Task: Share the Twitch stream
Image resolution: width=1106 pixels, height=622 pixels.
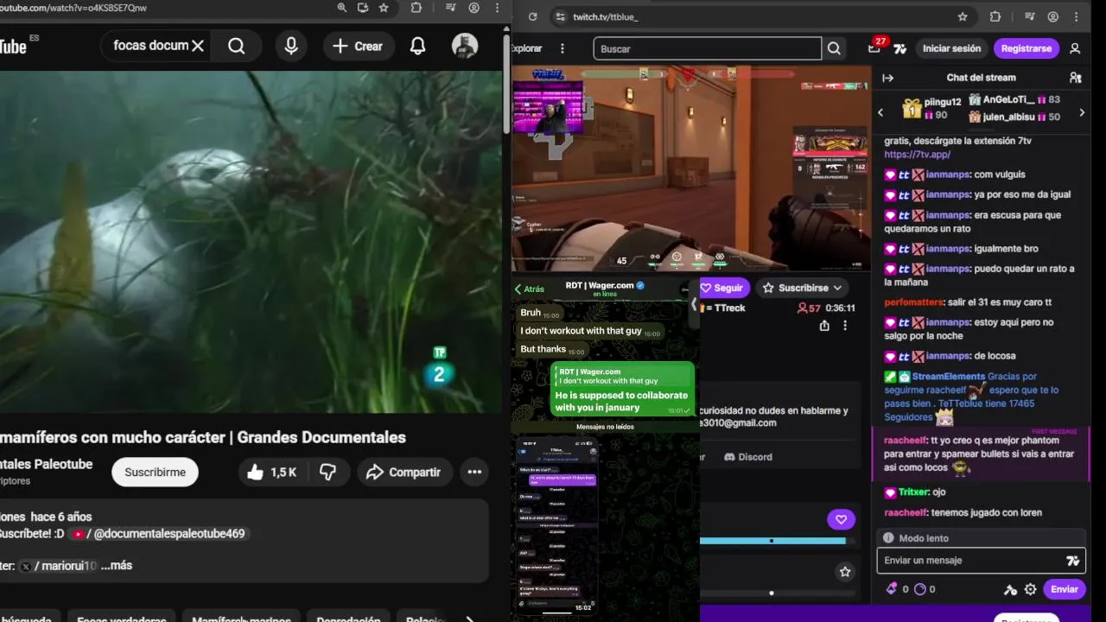Action: (824, 326)
